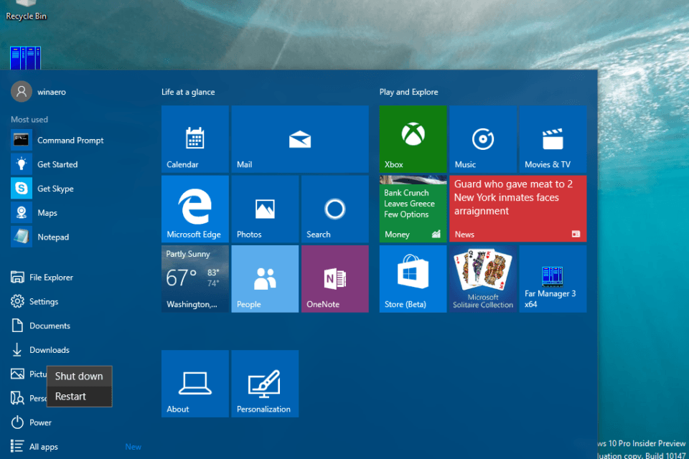Open File Explorer from the left list
689x459 pixels.
pos(50,278)
